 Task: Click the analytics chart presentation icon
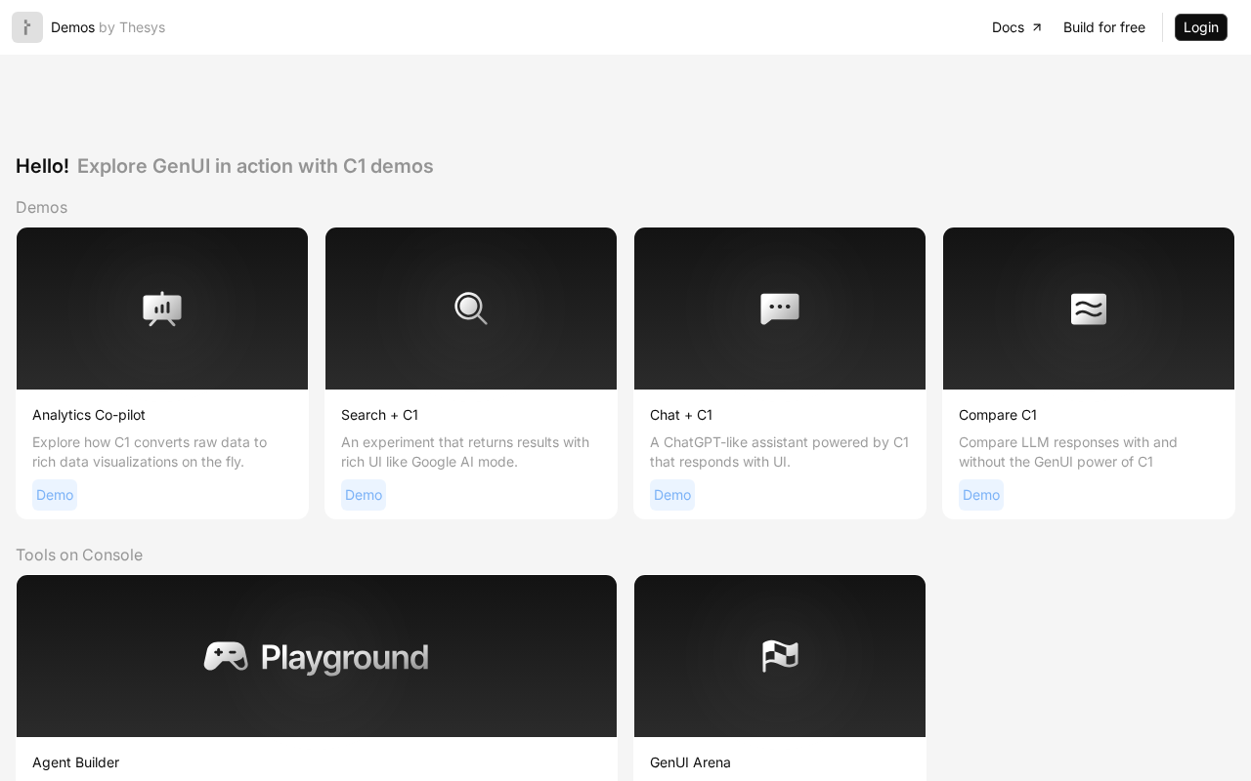coord(162,308)
